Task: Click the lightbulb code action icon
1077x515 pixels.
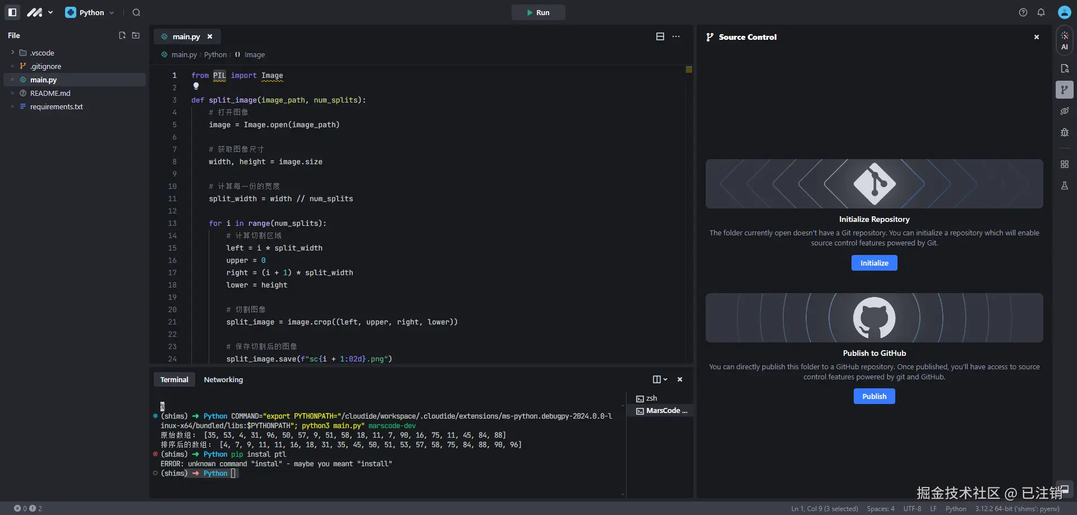Action: click(196, 86)
